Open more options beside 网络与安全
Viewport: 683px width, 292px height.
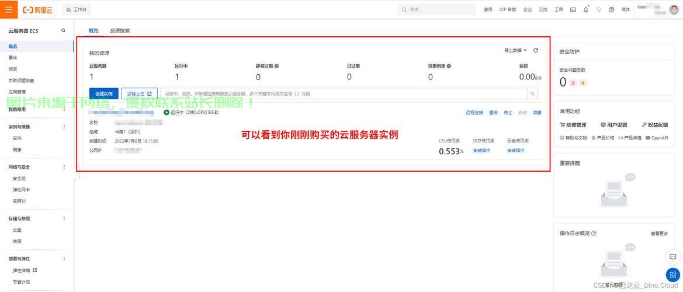pyautogui.click(x=64, y=166)
